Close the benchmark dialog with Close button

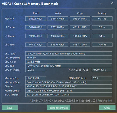(107, 108)
